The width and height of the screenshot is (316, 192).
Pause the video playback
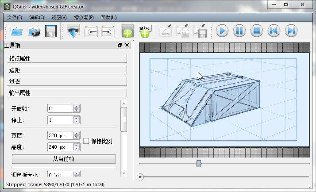(239, 31)
